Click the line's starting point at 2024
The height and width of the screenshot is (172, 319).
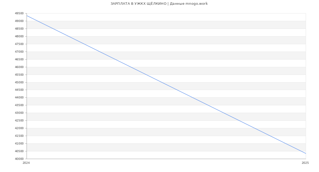27,16
